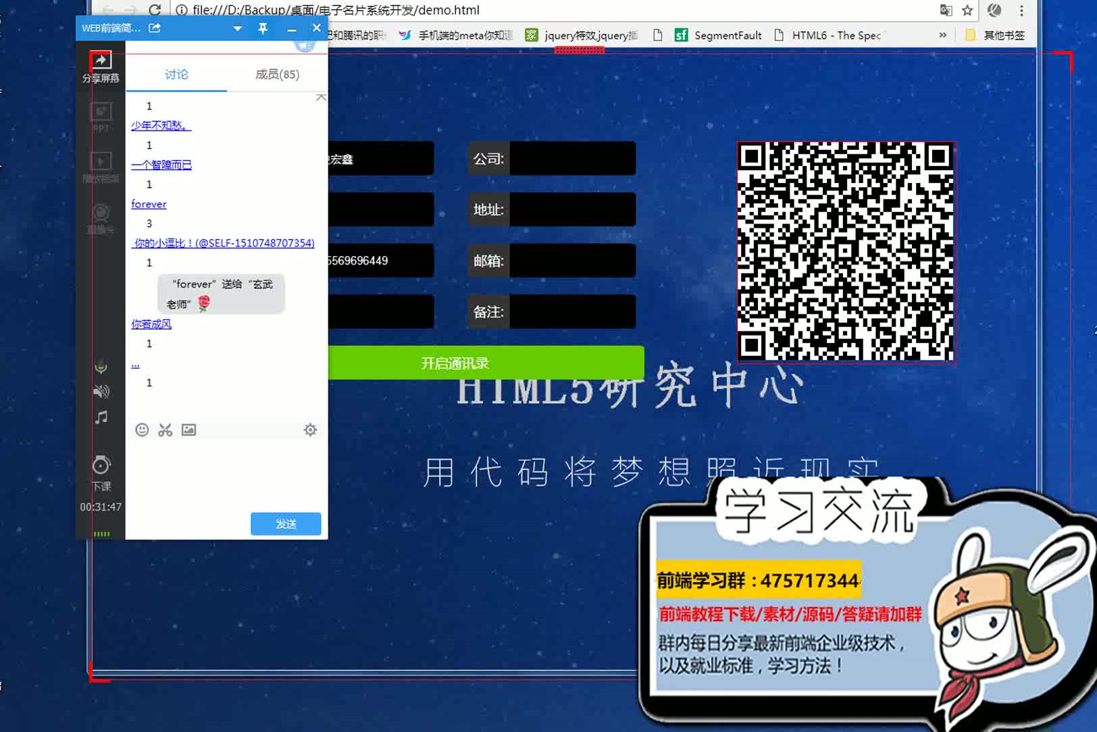Click the browser address bar URL
Screen dimensions: 1097x732
[x=336, y=9]
